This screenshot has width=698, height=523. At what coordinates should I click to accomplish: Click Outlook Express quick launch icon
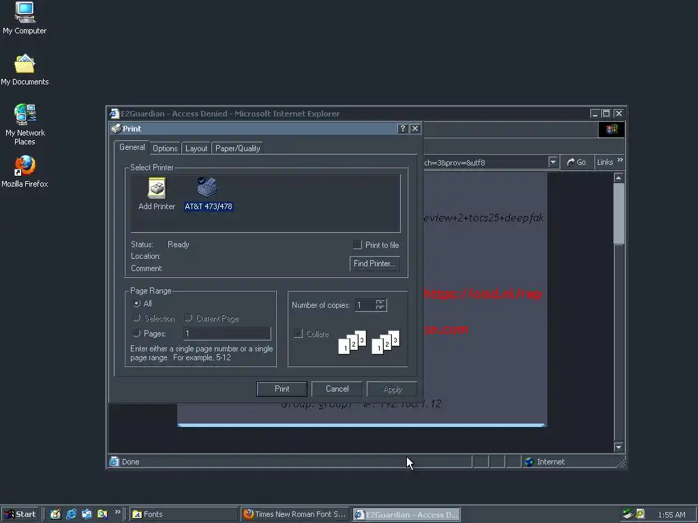coord(87,514)
